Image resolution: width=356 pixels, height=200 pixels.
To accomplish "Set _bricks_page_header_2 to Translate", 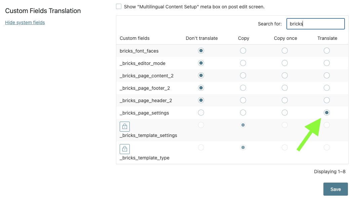I will point(327,100).
